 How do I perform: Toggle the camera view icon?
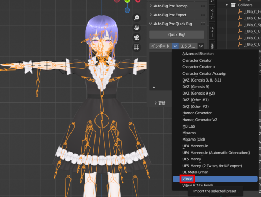[x=137, y=38]
